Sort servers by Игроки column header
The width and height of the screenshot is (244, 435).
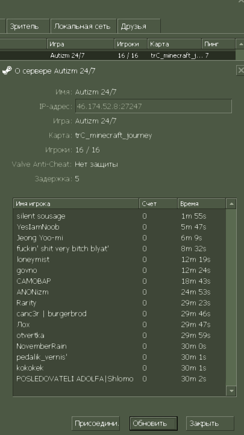point(131,44)
